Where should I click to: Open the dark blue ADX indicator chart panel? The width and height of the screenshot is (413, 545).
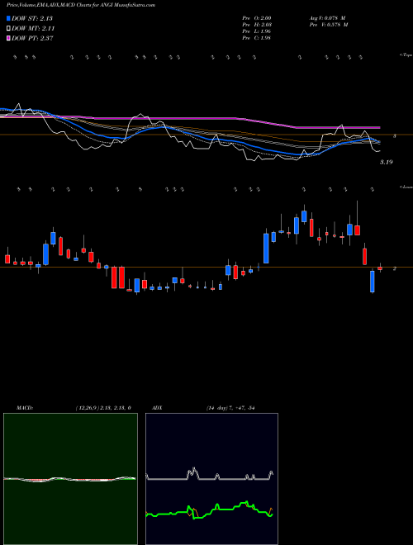click(x=211, y=479)
